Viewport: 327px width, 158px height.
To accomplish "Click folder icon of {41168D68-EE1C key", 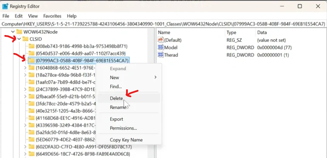I will coord(31,118).
